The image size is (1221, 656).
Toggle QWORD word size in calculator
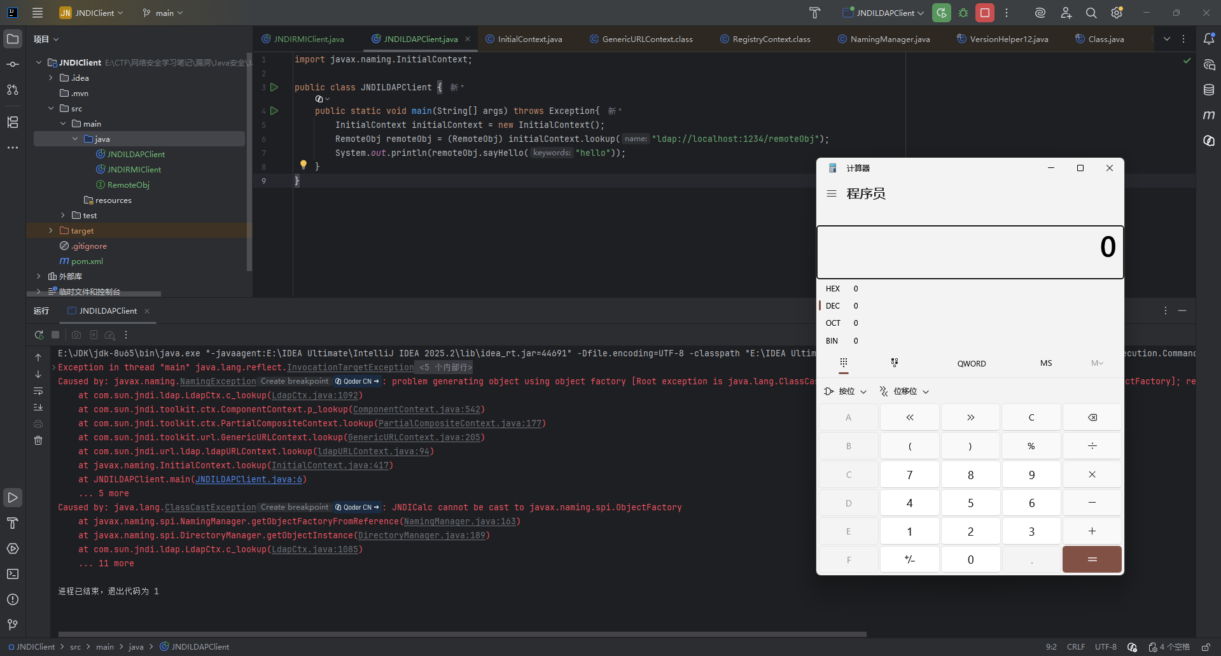[972, 363]
